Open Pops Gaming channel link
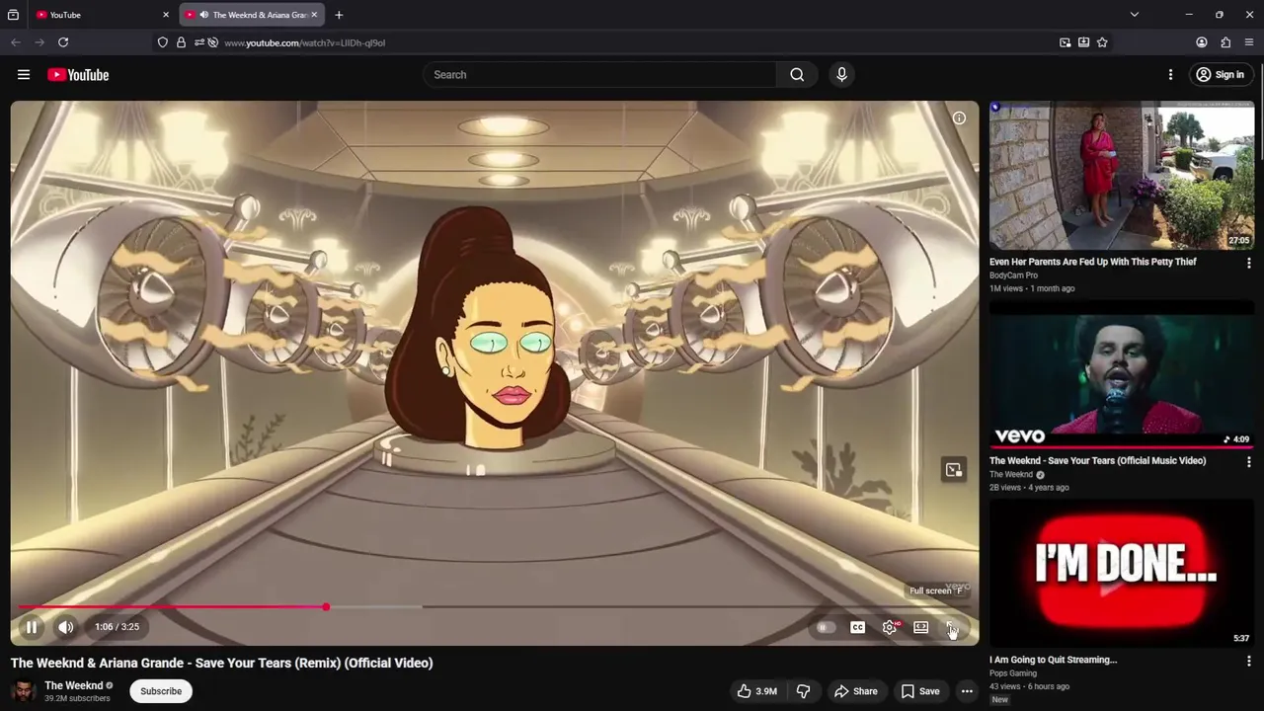Screen dimensions: 1264x711 click(1013, 673)
